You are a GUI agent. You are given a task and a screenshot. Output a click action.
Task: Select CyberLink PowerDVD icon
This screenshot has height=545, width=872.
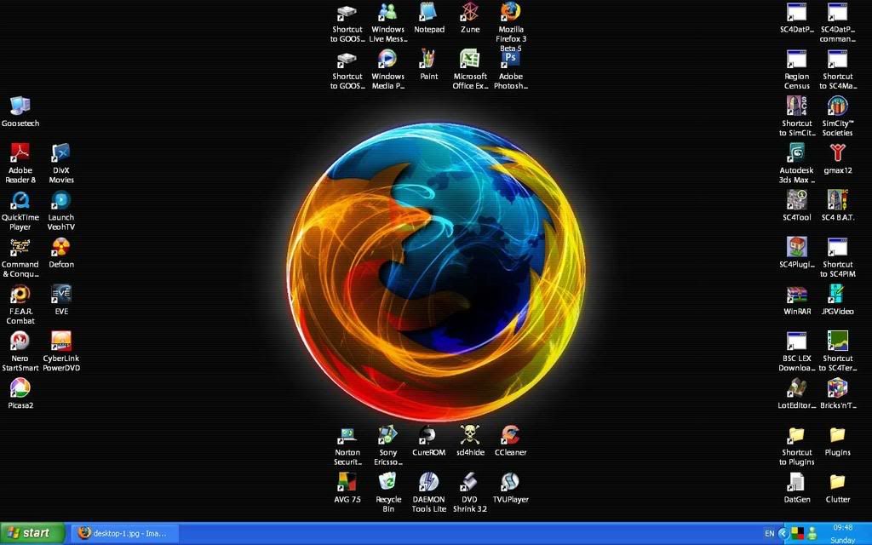(x=61, y=341)
